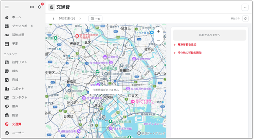Open ダッシュボード in sidebar
Screen dimensions: 254x140
(x=23, y=26)
